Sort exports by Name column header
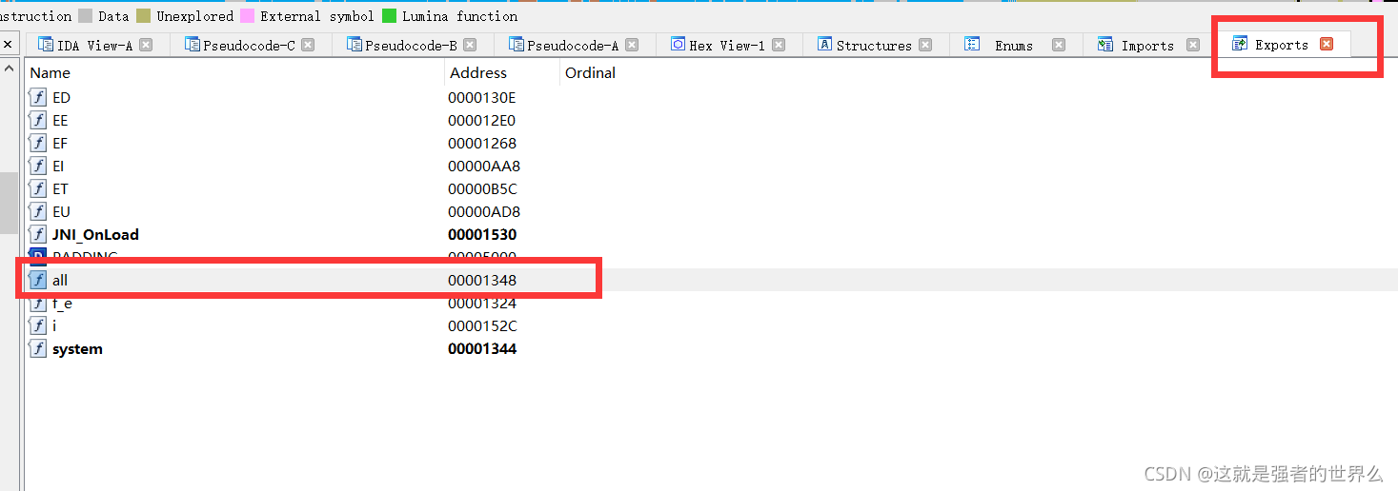 (x=234, y=72)
